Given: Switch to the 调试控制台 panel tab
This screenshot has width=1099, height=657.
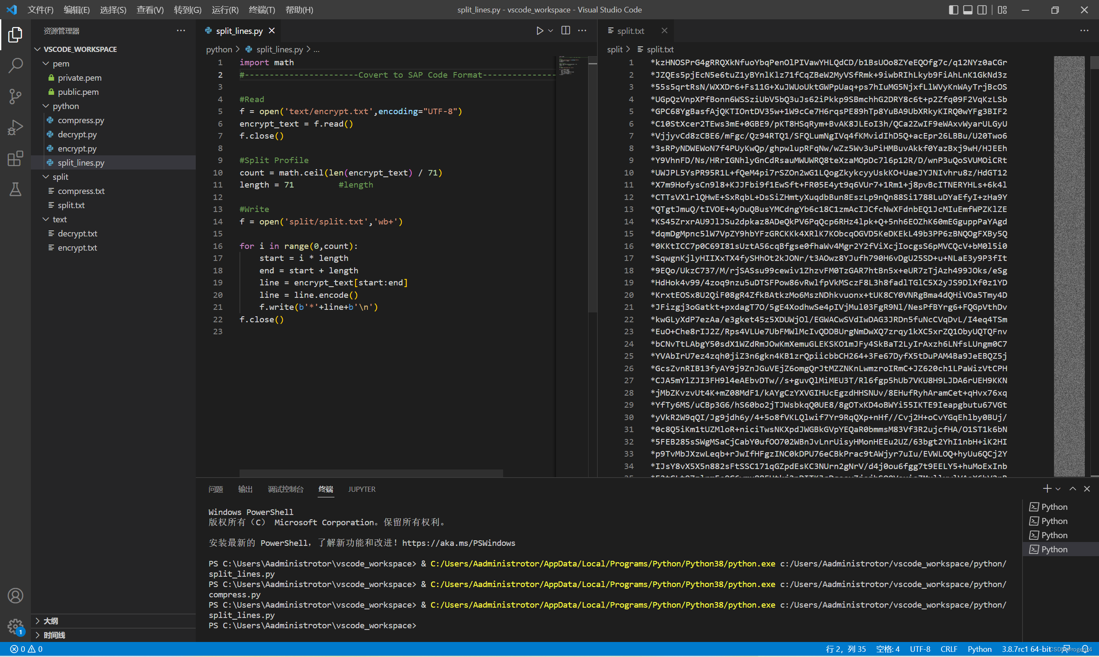Looking at the screenshot, I should pyautogui.click(x=285, y=489).
